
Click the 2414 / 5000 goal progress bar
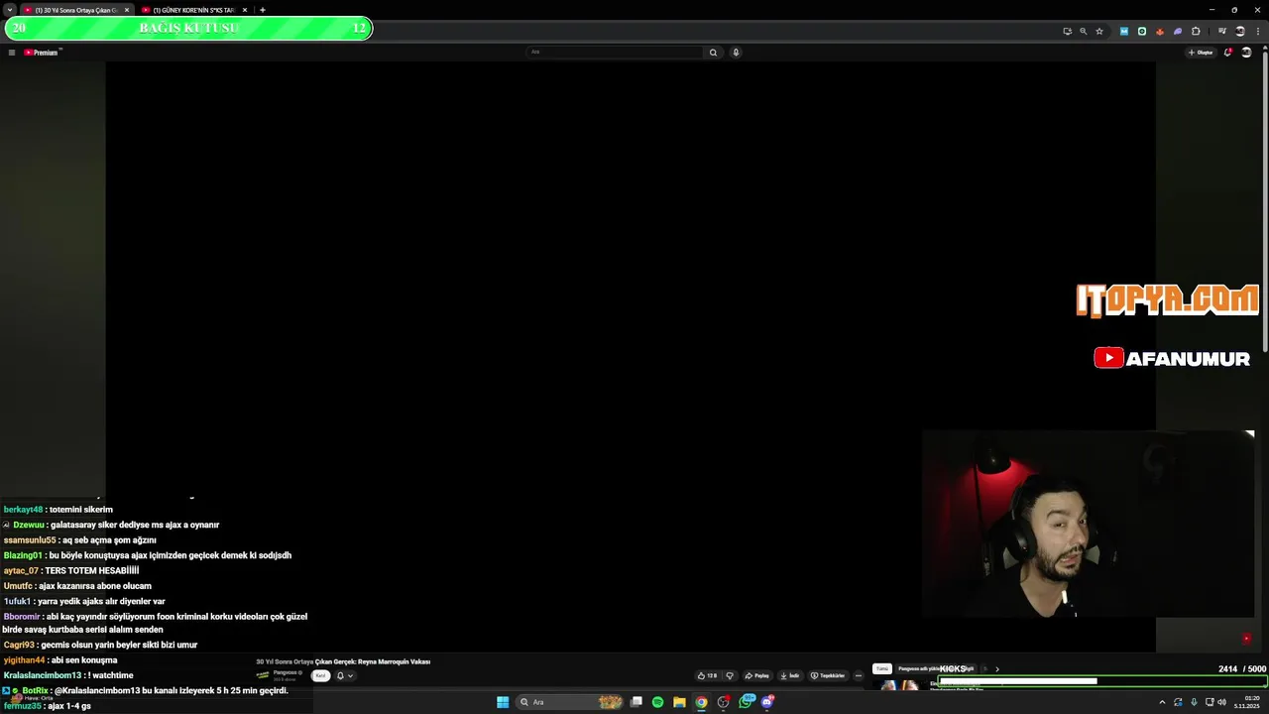click(x=1102, y=681)
